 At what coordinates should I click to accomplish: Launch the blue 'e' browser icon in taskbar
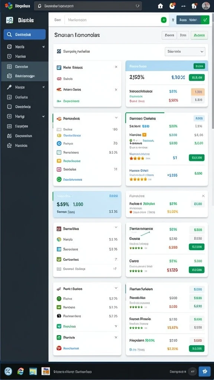21,371
